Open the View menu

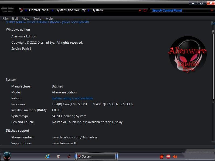pos(26,19)
